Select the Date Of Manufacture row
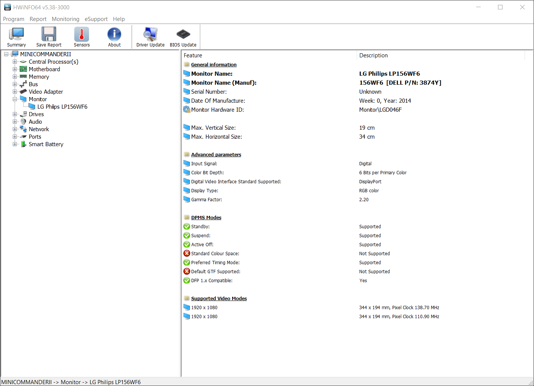Screen dimensions: 534x386 [353, 101]
